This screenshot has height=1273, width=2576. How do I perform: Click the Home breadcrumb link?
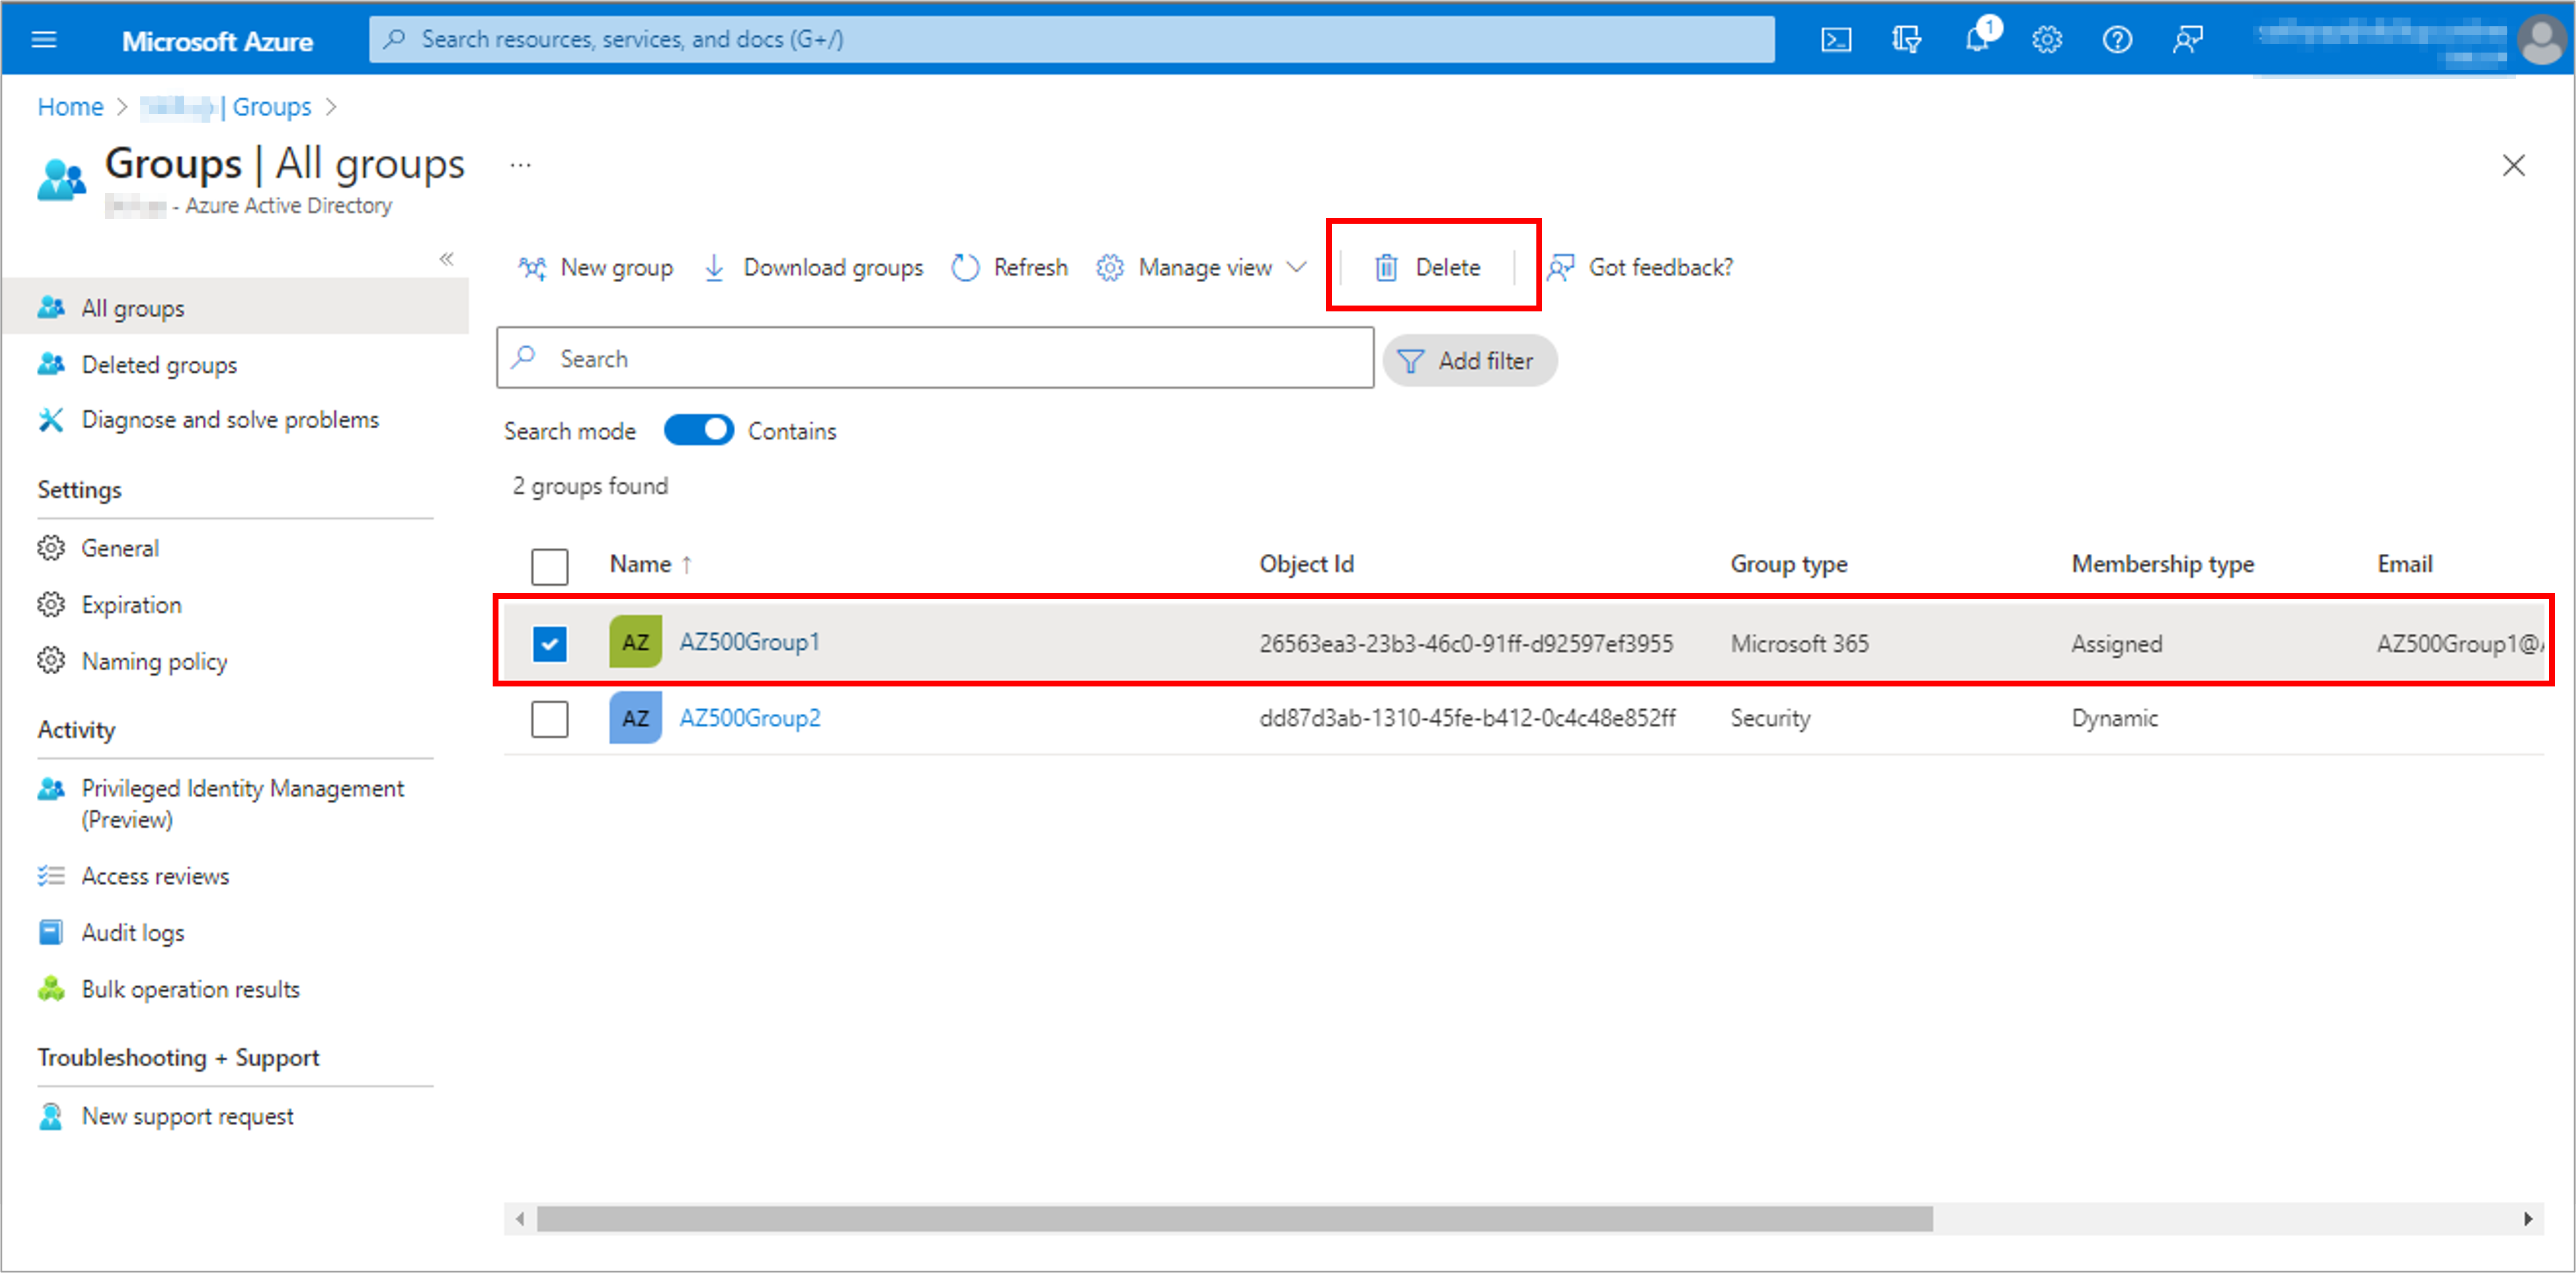pyautogui.click(x=70, y=107)
